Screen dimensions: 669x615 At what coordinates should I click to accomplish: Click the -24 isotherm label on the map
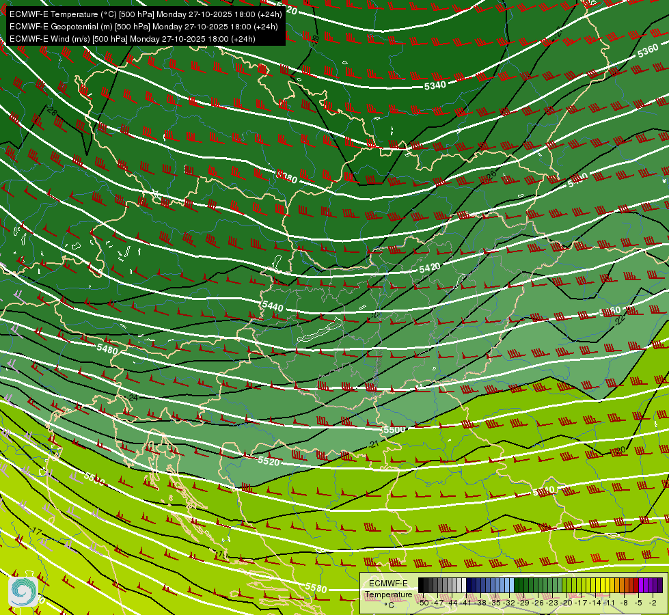tap(133, 397)
